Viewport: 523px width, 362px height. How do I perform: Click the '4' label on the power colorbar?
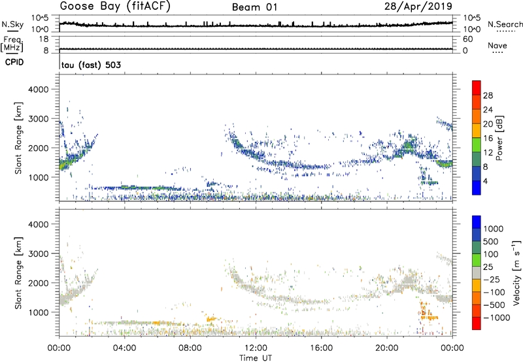click(485, 181)
